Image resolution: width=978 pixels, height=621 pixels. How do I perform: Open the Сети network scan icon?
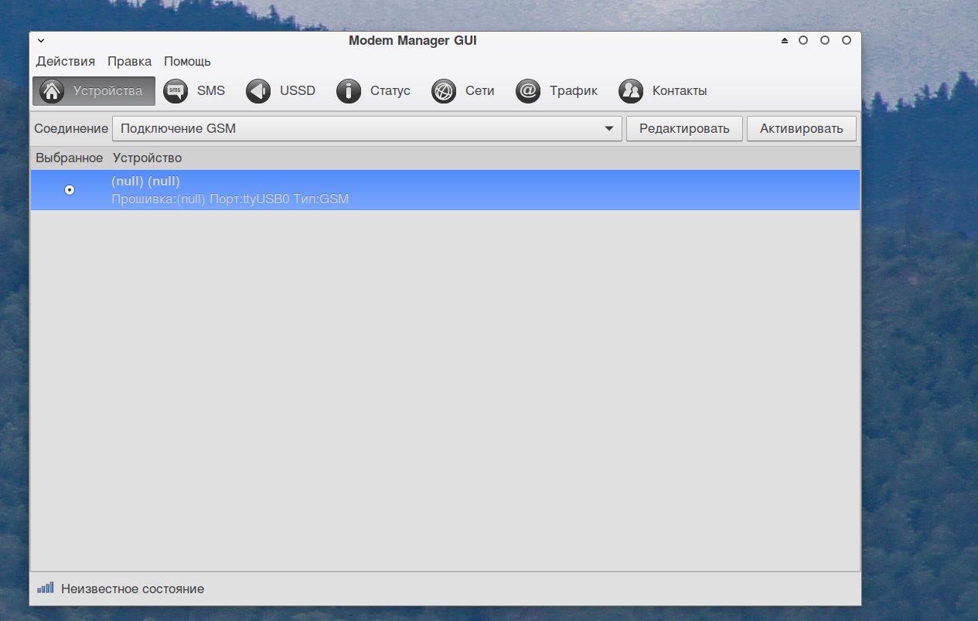click(444, 91)
